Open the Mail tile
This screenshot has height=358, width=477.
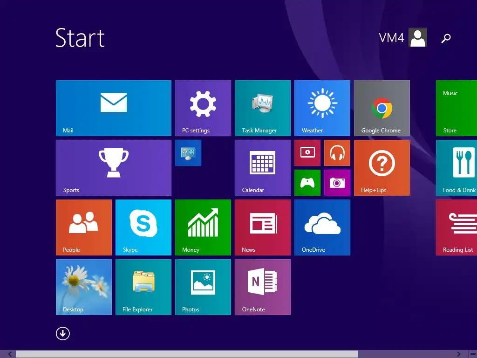click(x=114, y=108)
